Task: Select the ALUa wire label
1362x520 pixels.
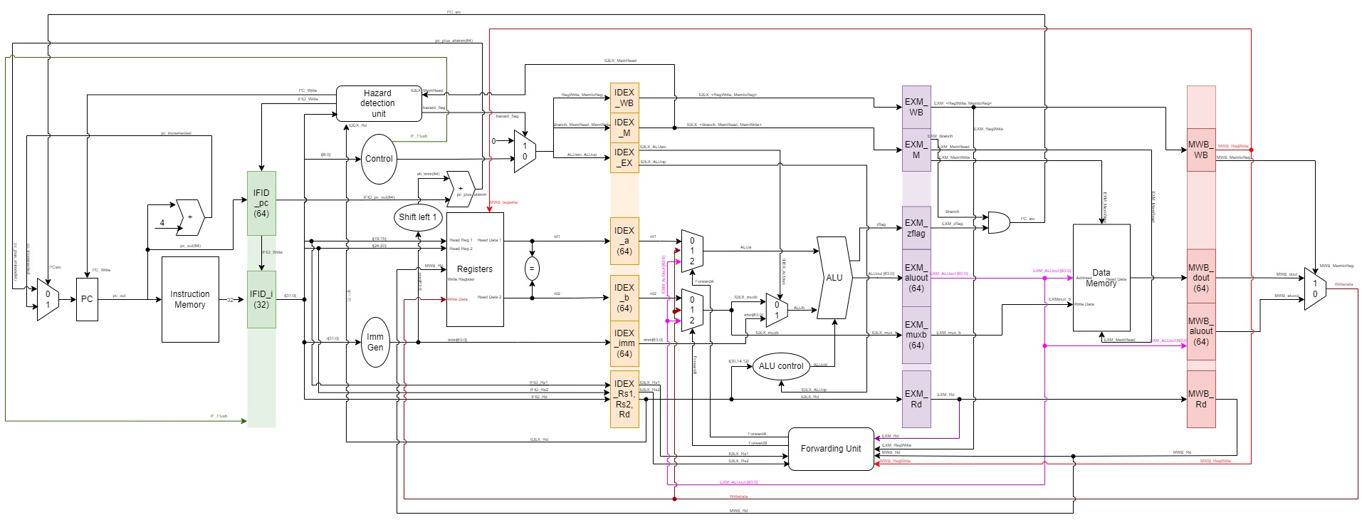Action: click(745, 247)
